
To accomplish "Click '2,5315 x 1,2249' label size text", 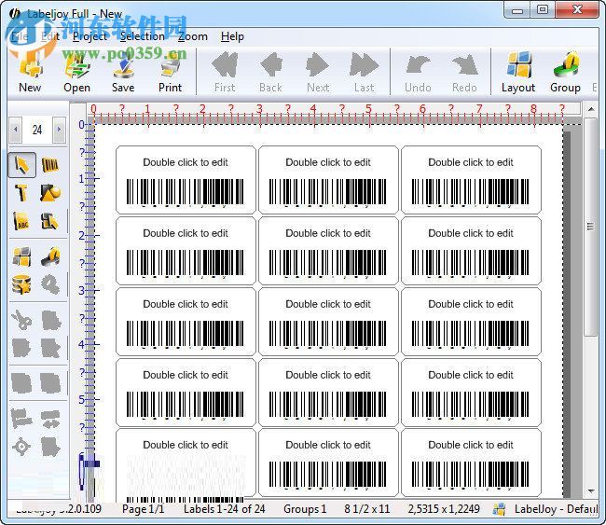I will point(444,509).
